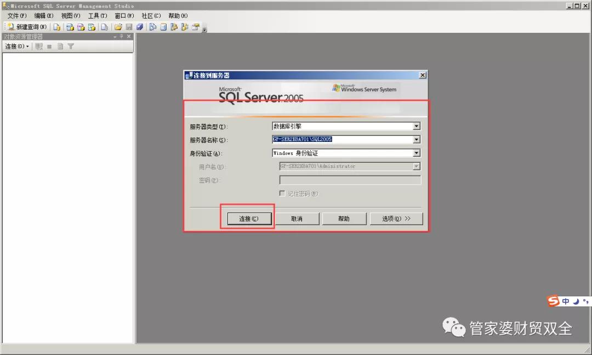Screen dimensions: 592x355
Task: Open a new Database Engine Query
Action: 56,27
